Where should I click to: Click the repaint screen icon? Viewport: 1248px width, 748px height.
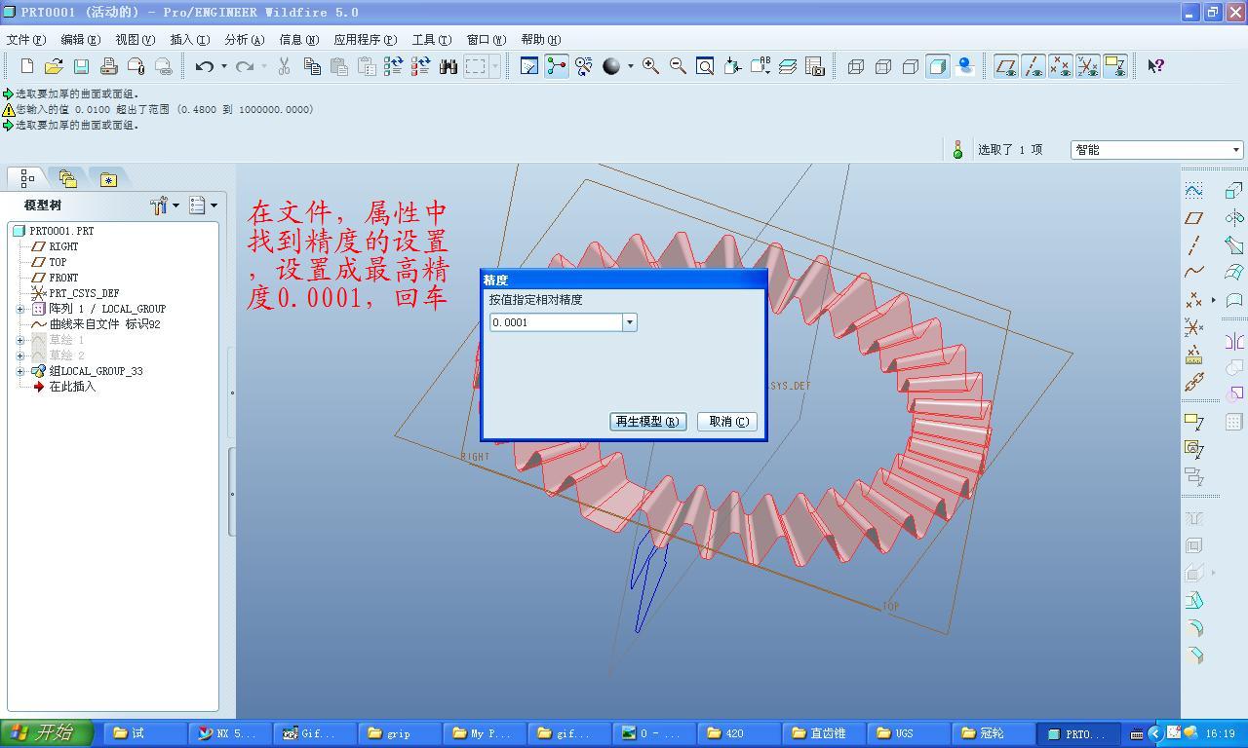pyautogui.click(x=529, y=66)
